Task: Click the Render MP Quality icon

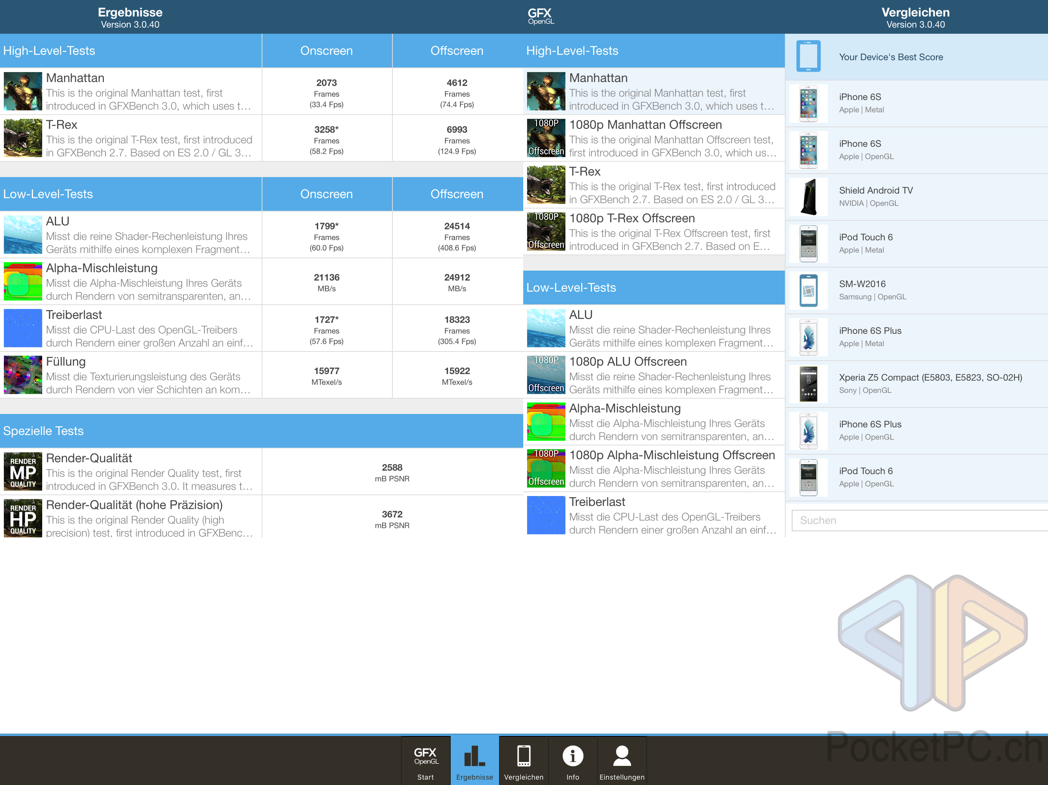Action: pos(23,471)
